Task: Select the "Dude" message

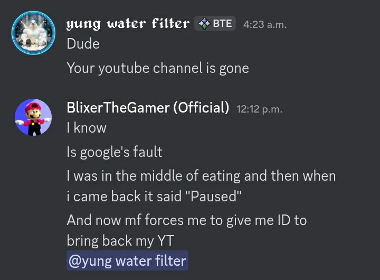Action: (83, 44)
